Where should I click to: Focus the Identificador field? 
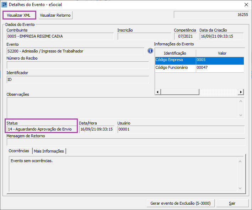pyautogui.click(x=77, y=79)
